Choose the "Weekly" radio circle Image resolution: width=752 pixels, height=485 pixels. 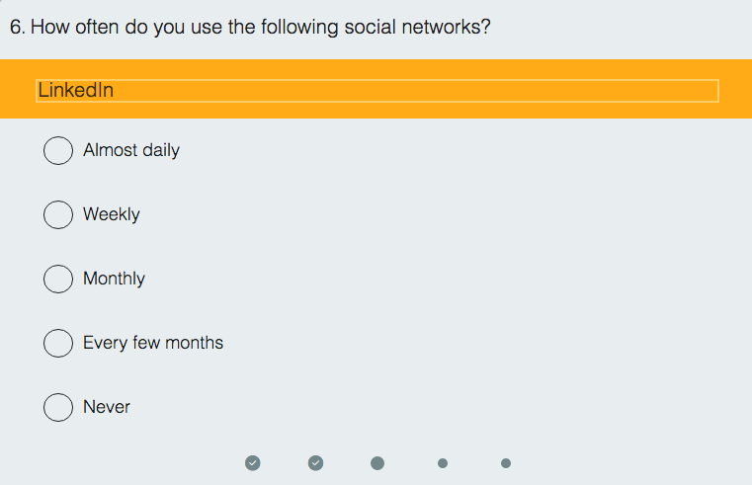pyautogui.click(x=58, y=214)
